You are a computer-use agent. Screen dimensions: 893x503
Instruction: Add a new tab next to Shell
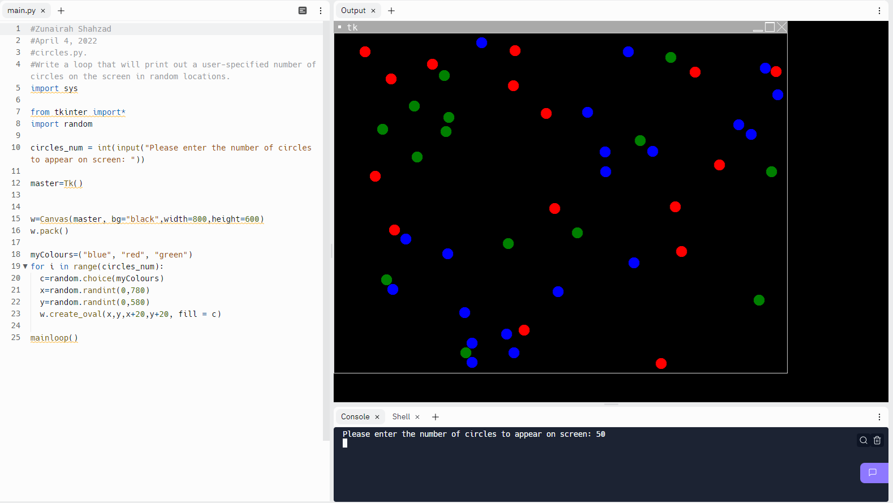coord(435,417)
